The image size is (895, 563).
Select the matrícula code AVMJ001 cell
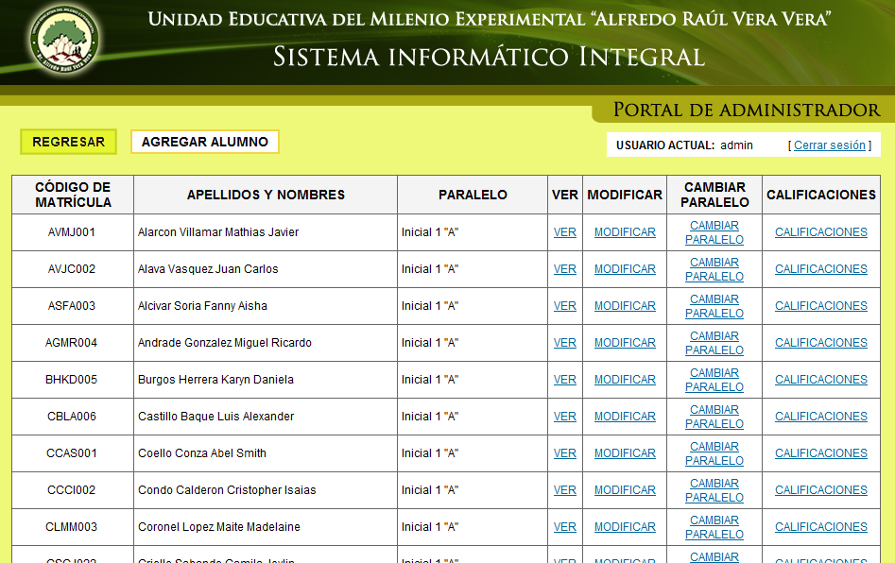tap(72, 232)
